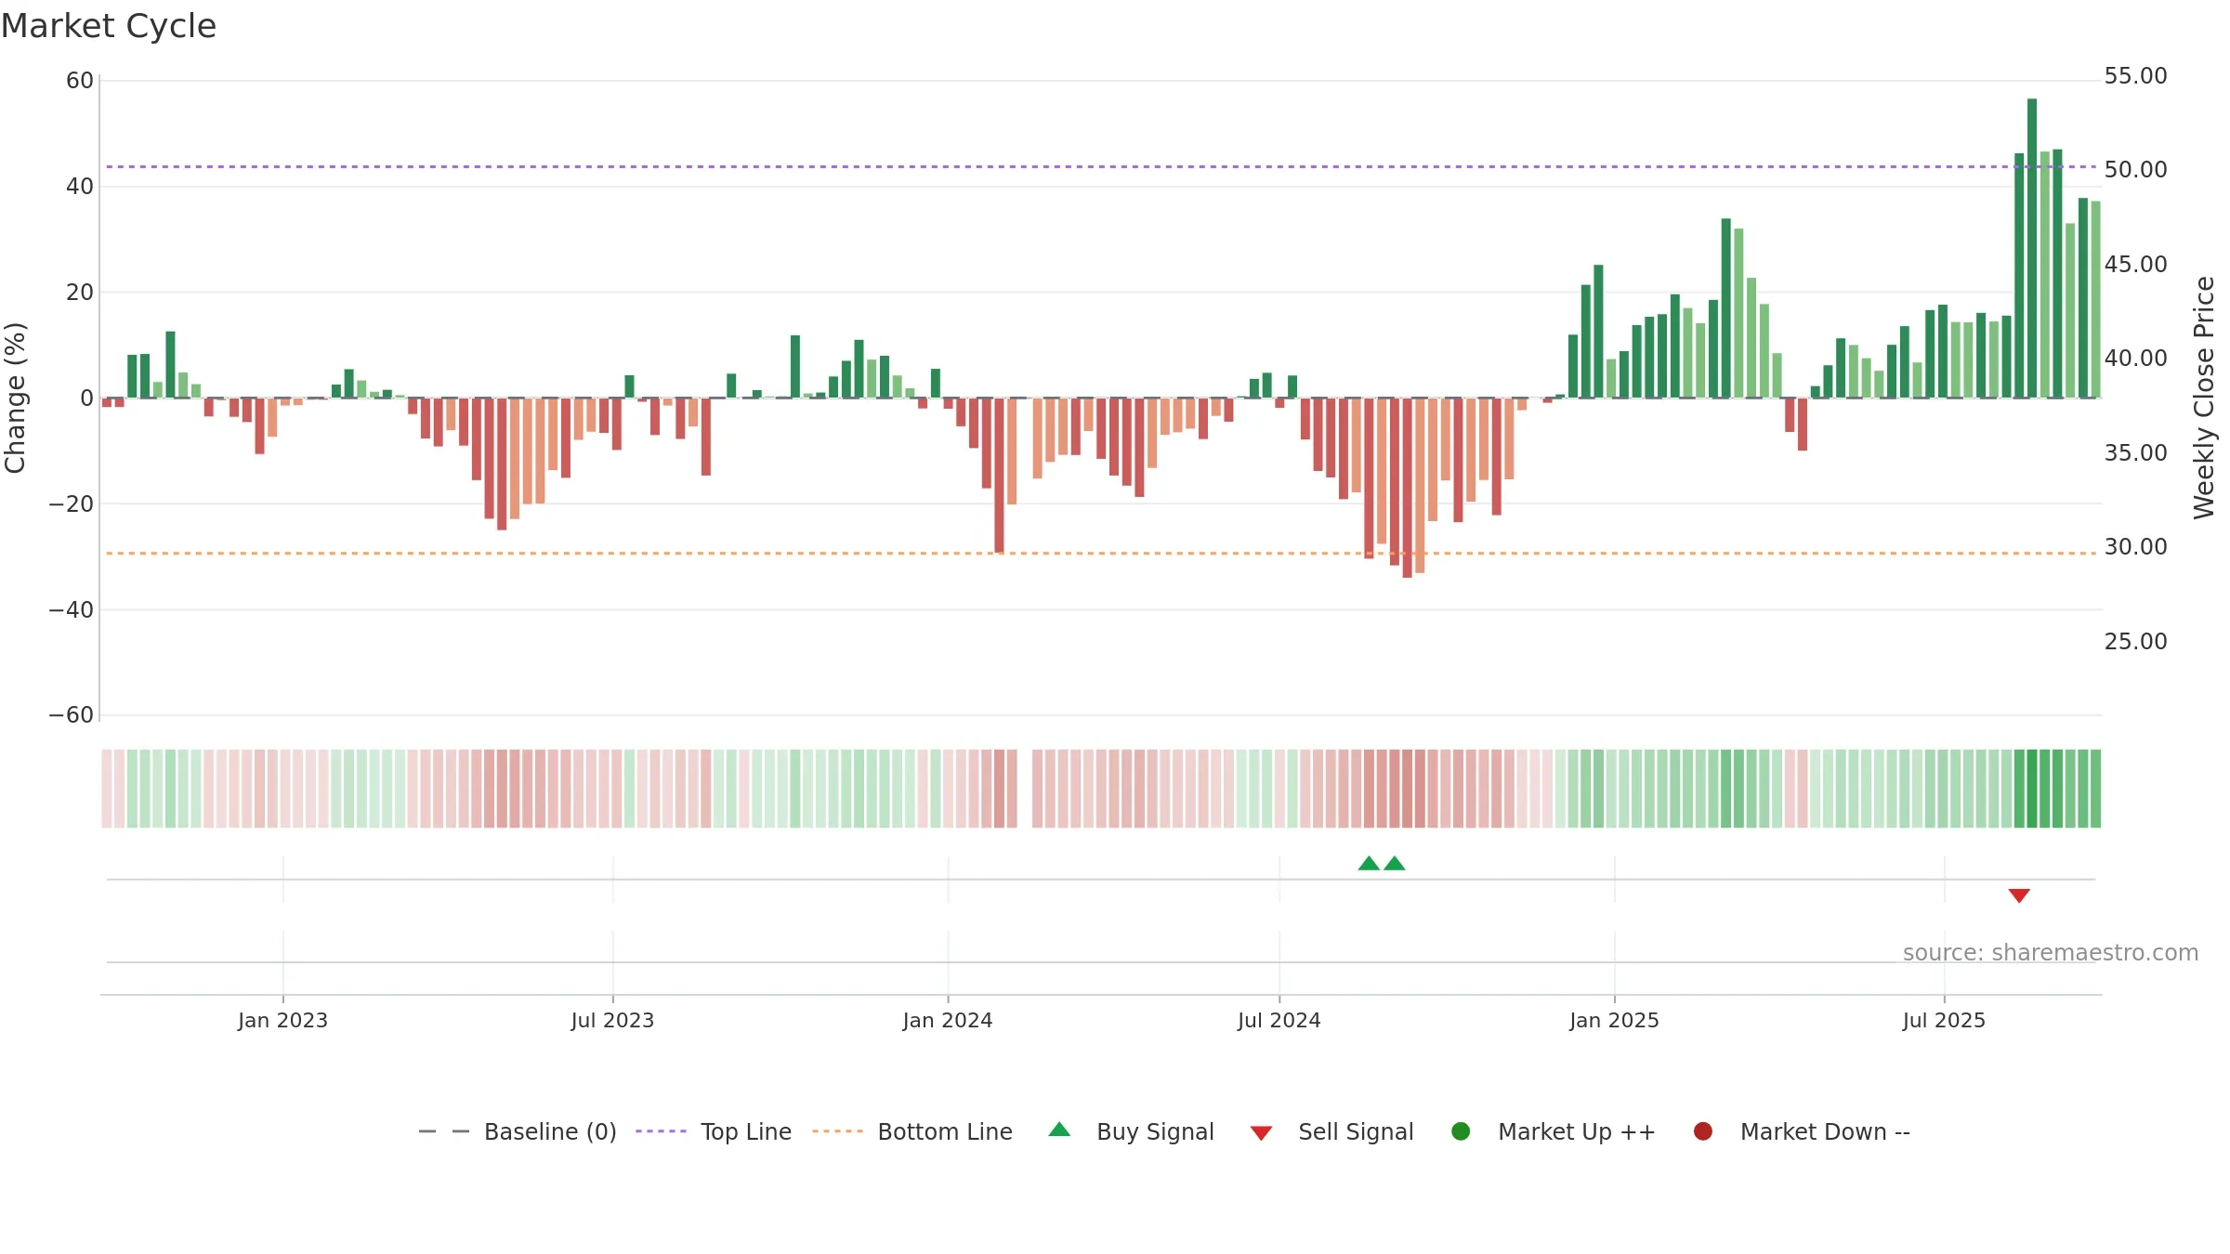Click the gray dashed Baseline legend sample
The image size is (2230, 1254).
[444, 1131]
